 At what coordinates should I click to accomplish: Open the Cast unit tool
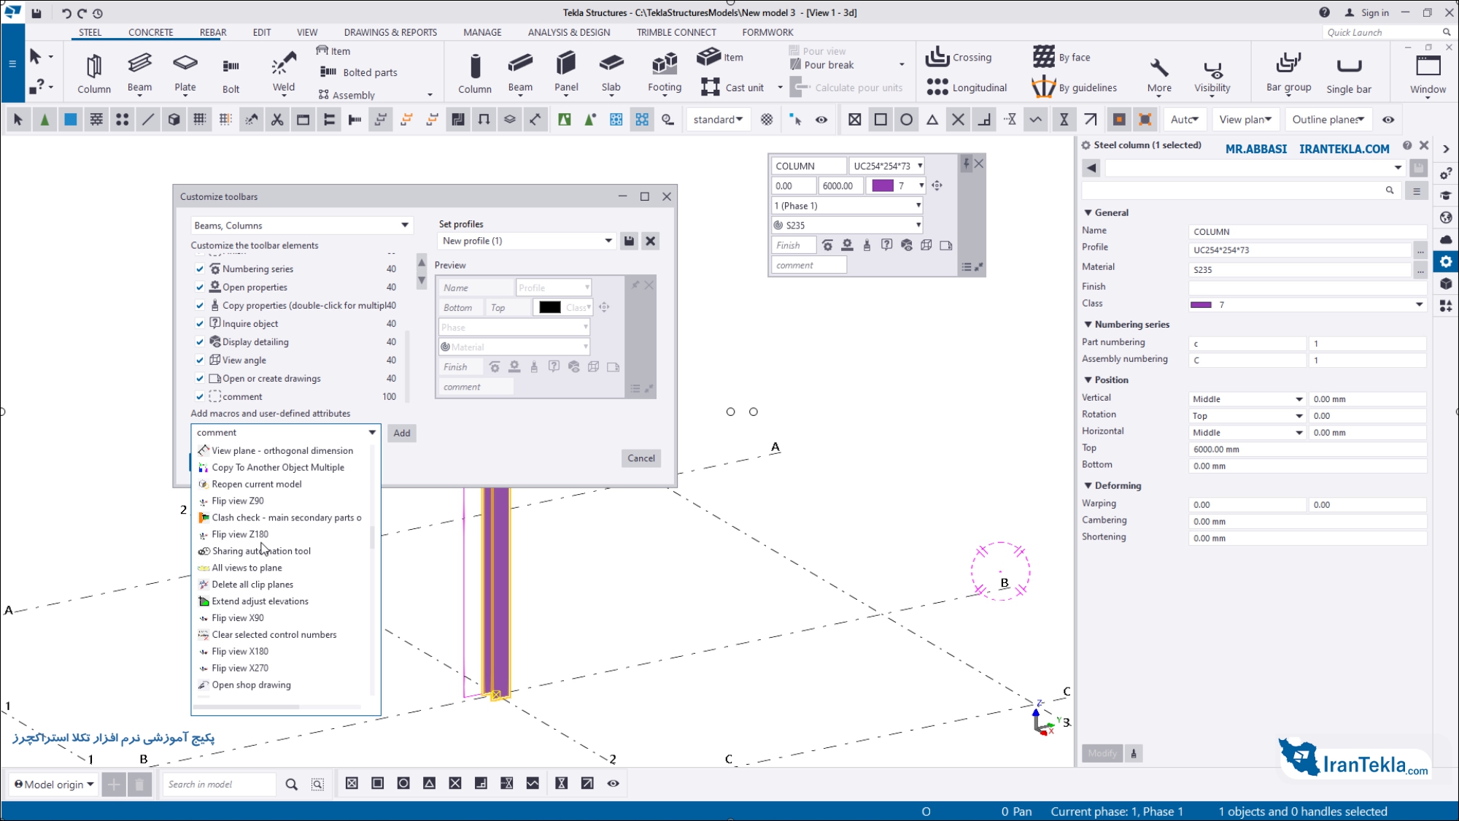click(733, 88)
